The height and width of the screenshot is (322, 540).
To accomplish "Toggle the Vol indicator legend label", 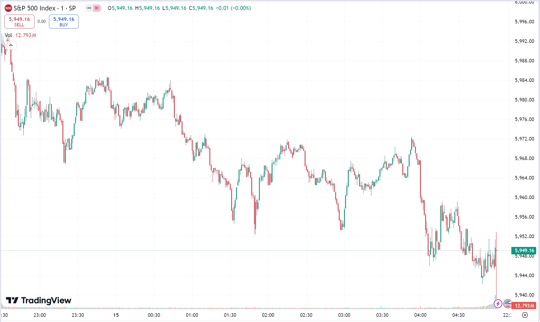I will tap(8, 35).
